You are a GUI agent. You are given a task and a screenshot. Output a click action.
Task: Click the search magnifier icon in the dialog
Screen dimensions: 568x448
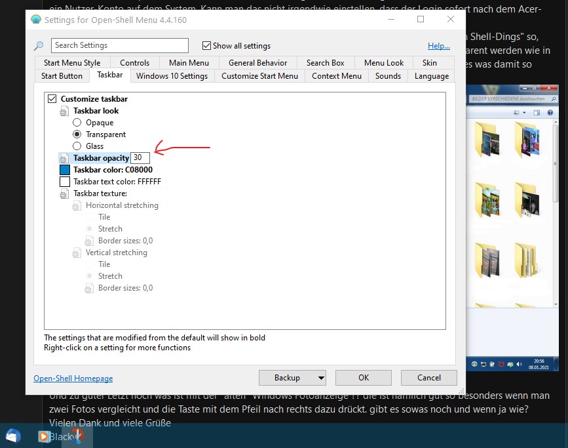pyautogui.click(x=39, y=46)
